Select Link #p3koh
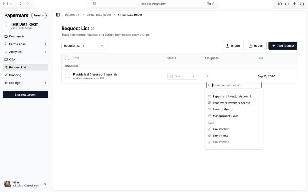The image size is (308, 192). tap(234, 129)
